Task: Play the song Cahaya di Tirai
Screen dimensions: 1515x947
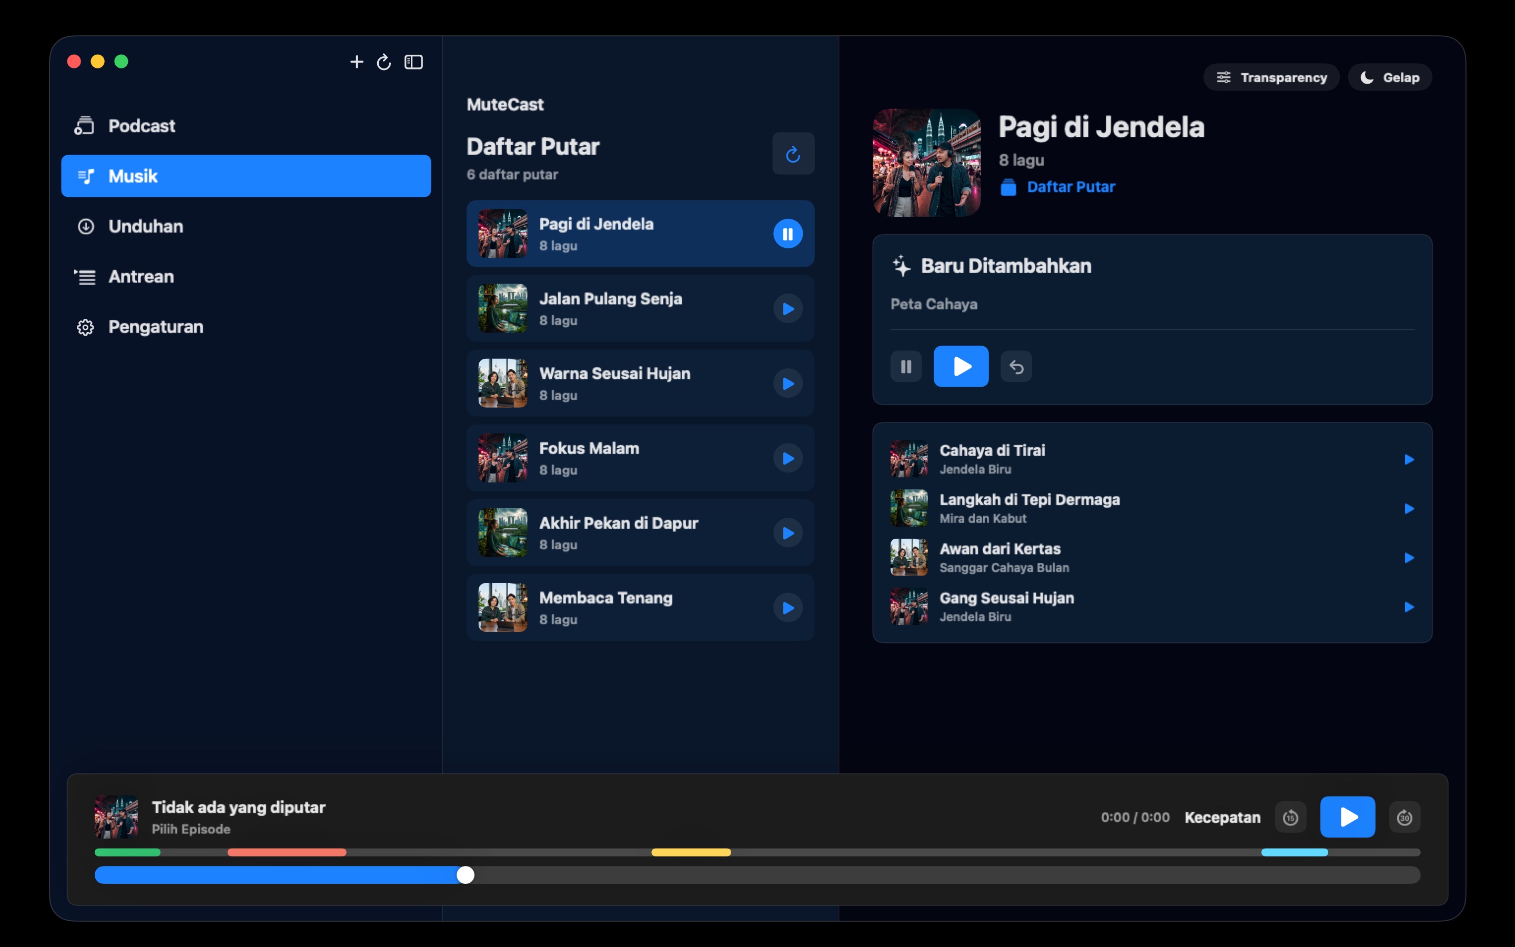Action: click(x=1409, y=459)
